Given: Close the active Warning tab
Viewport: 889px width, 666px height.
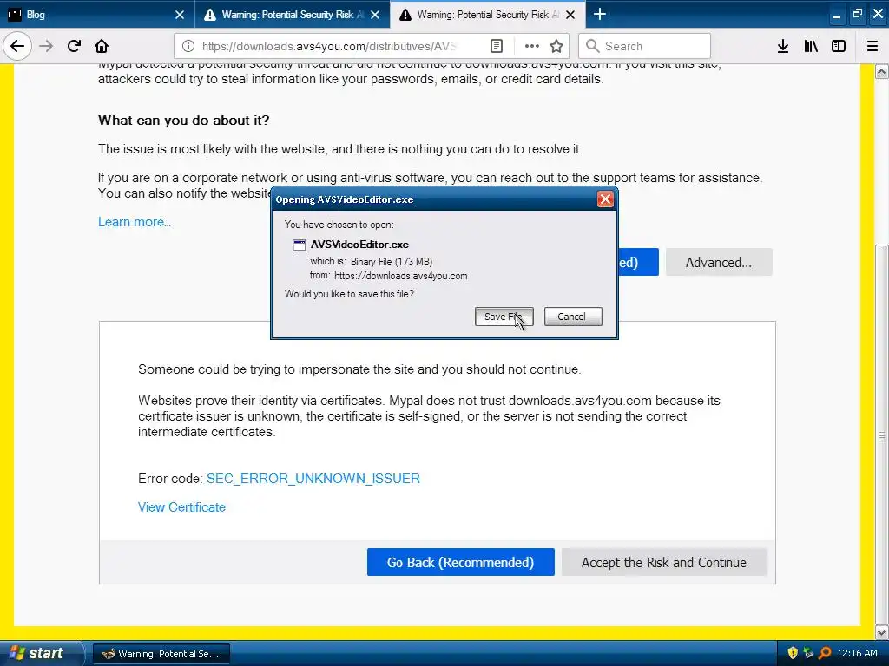Looking at the screenshot, I should [x=571, y=15].
